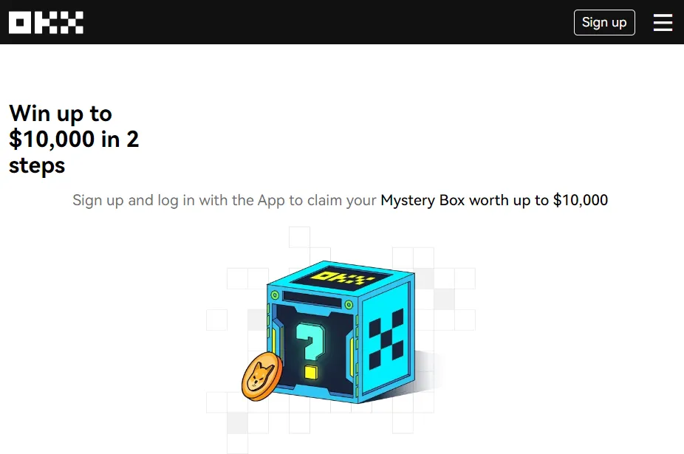Click the glowing question mark on the box

[x=310, y=342]
